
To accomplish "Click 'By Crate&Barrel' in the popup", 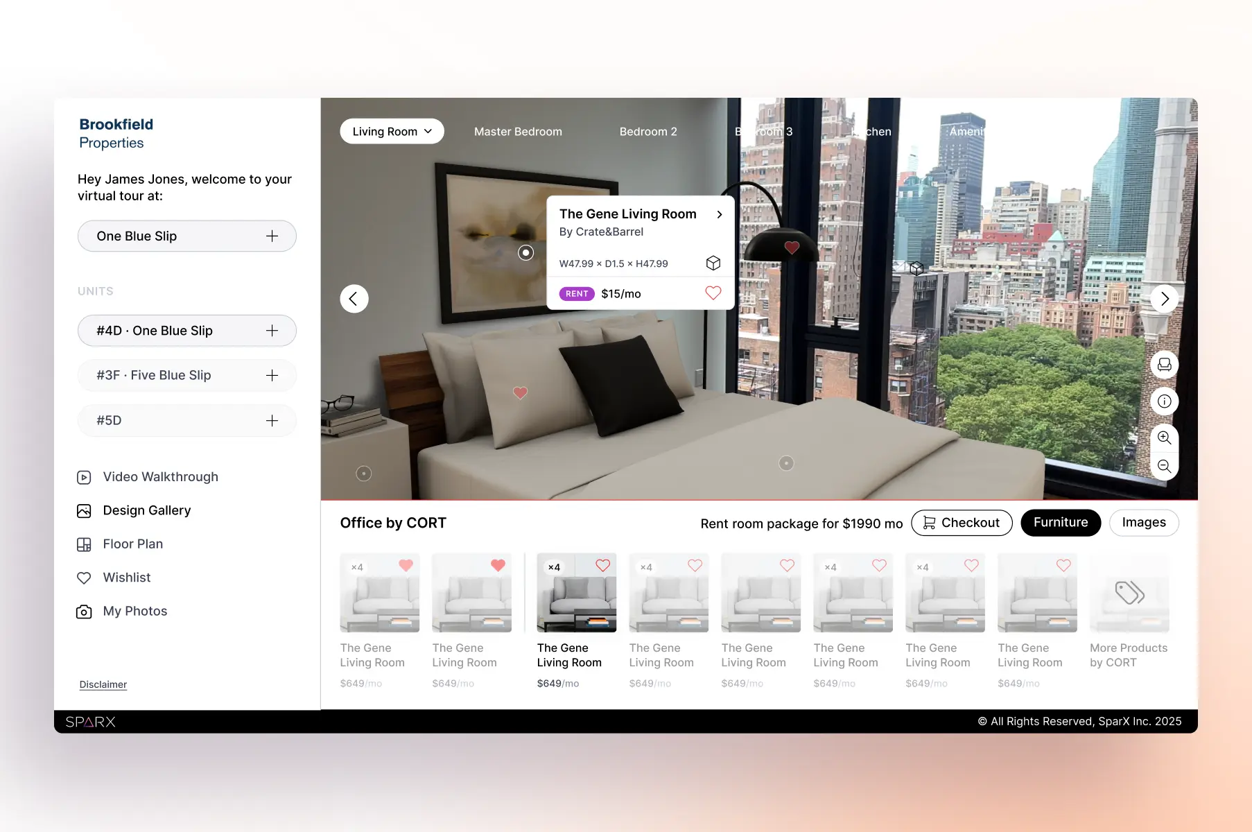I will pyautogui.click(x=601, y=232).
